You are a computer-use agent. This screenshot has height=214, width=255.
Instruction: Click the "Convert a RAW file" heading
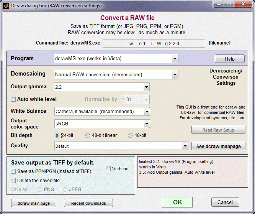(x=127, y=18)
